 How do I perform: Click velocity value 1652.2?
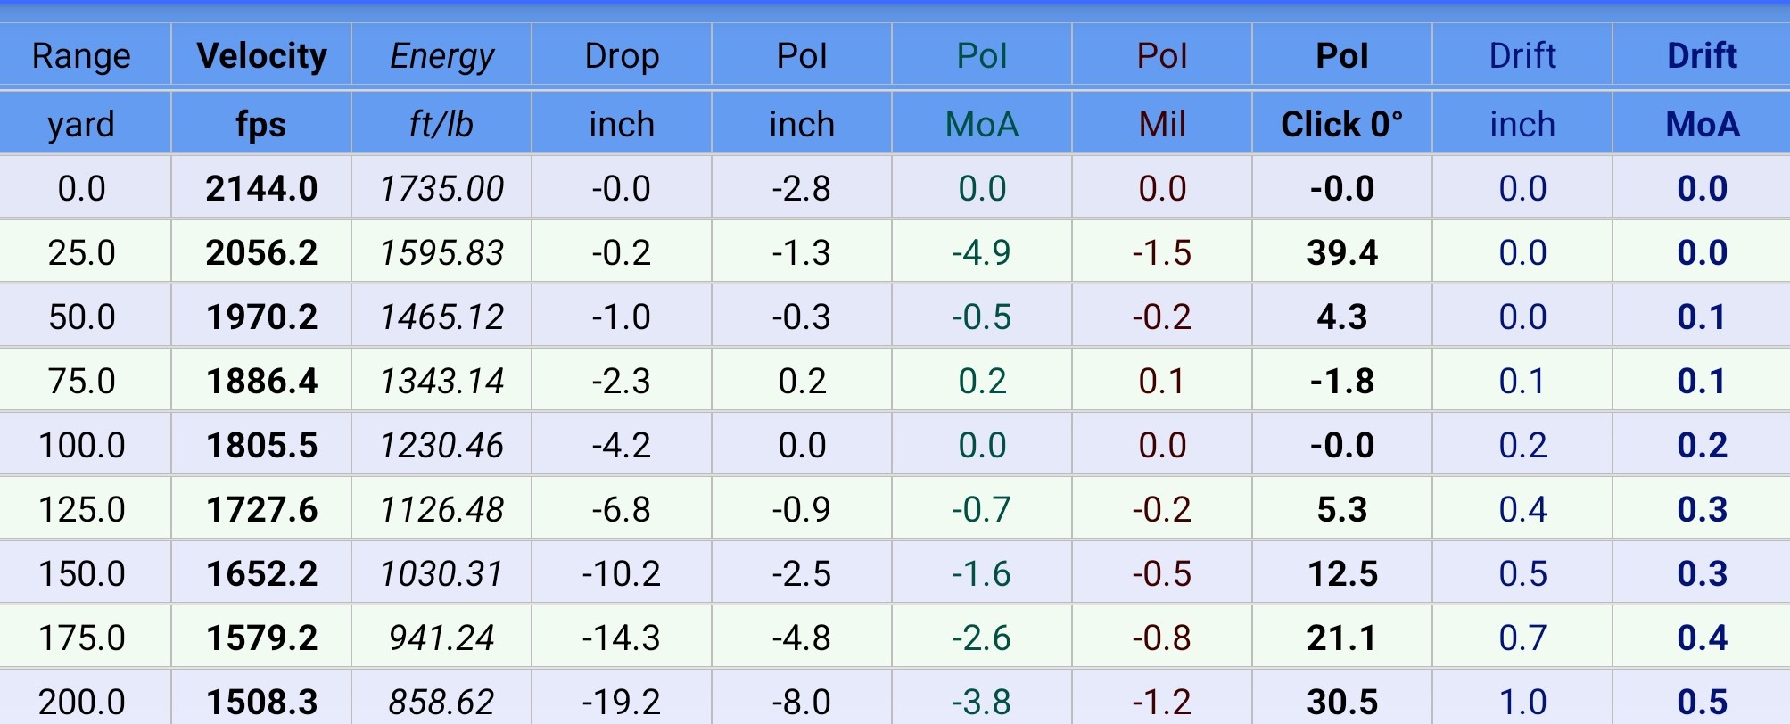pos(261,573)
